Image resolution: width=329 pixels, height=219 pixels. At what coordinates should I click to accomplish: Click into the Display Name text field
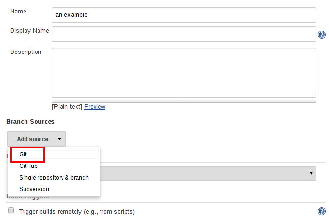(184, 34)
